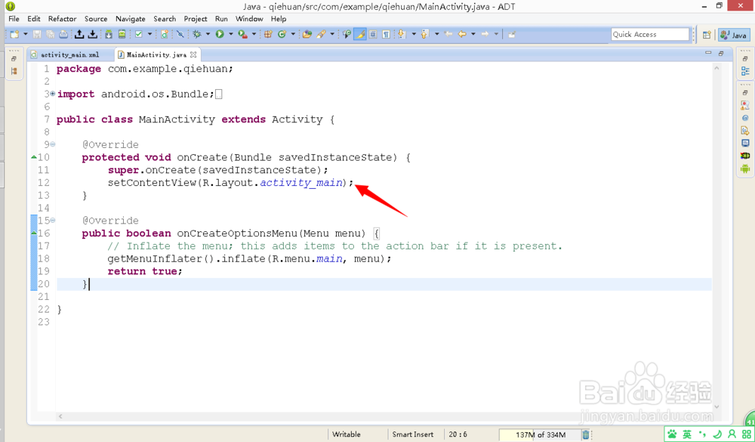Image resolution: width=755 pixels, height=442 pixels.
Task: Click the download (import) arrow icon
Action: (x=92, y=34)
